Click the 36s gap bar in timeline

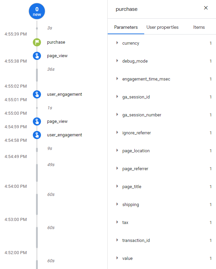[x=37, y=75]
